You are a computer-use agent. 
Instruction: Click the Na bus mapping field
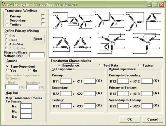26,106
